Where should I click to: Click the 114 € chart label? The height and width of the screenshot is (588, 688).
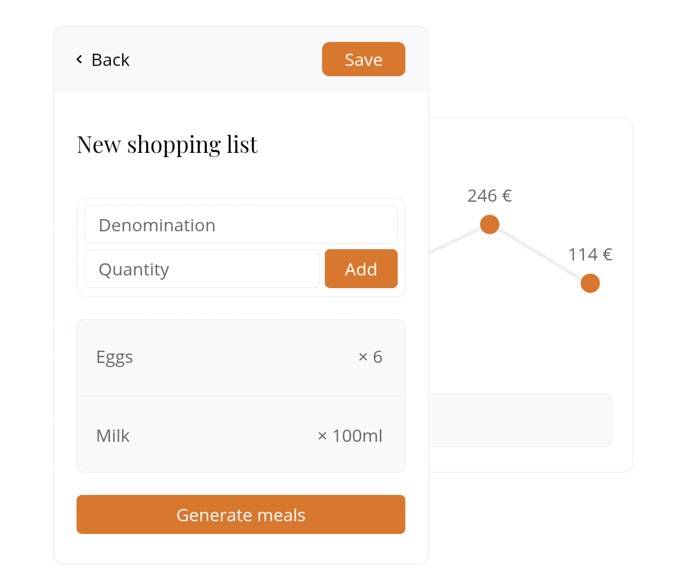click(590, 254)
